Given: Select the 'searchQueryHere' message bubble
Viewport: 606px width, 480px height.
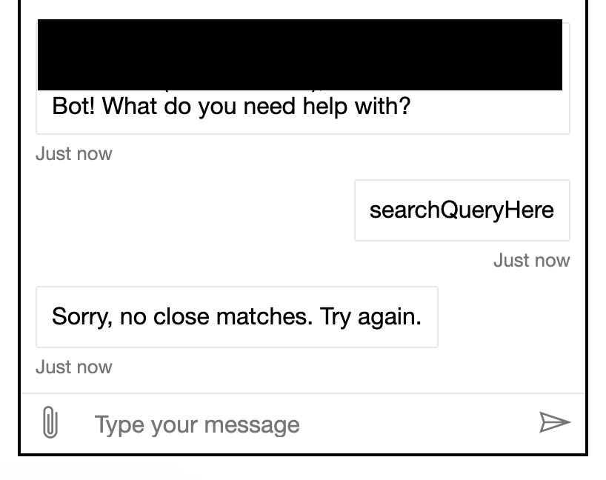Looking at the screenshot, I should (x=462, y=210).
